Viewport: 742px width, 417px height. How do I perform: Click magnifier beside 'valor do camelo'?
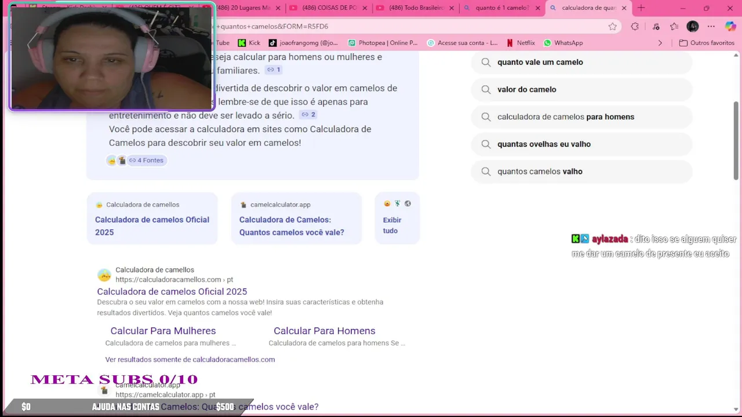[486, 89]
